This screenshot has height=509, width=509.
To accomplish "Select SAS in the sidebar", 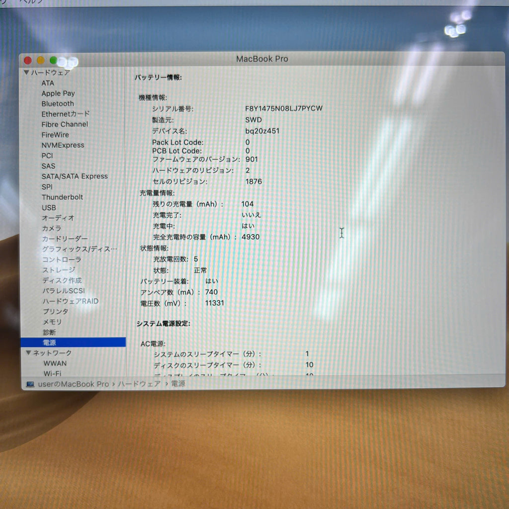I will coord(48,166).
